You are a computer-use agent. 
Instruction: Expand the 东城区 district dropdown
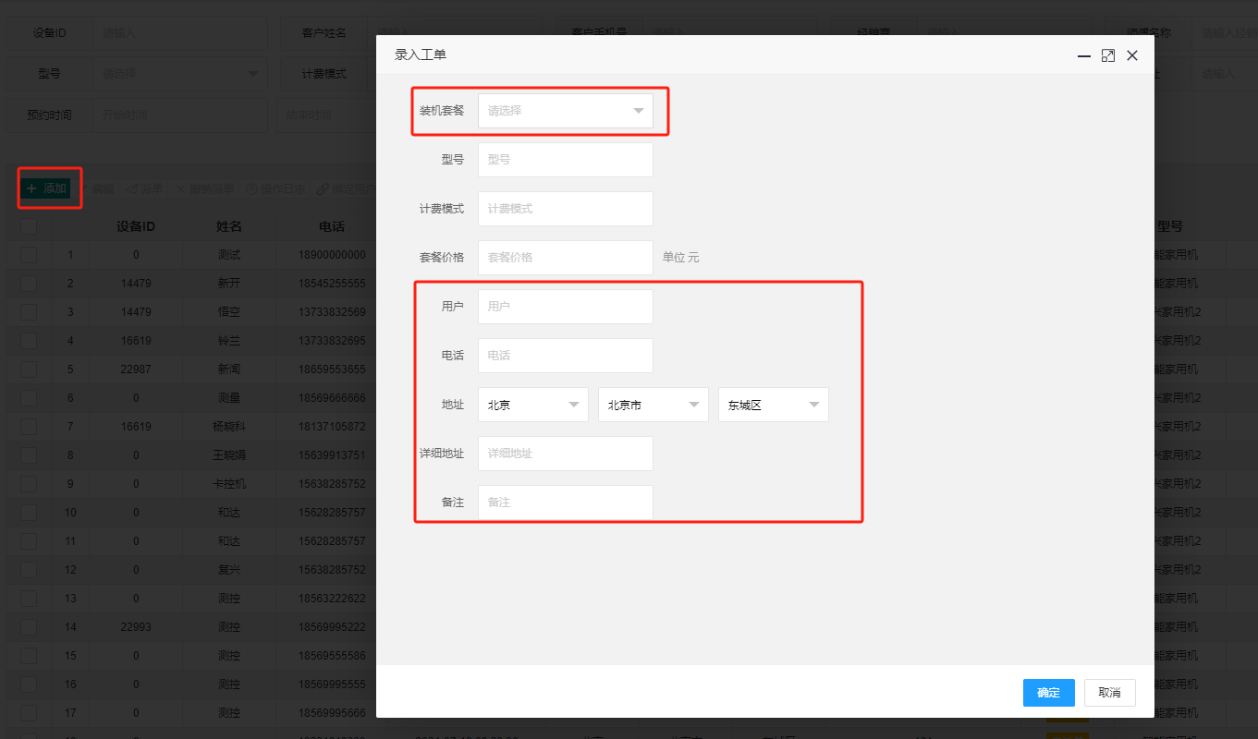pos(774,405)
